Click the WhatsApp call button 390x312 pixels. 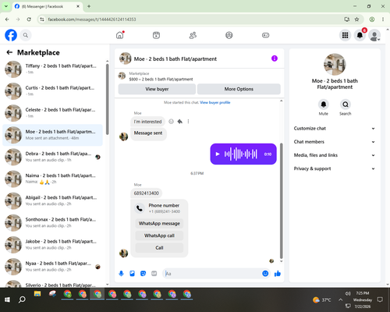159,236
